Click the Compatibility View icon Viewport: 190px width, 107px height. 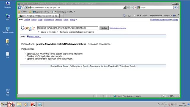[128, 7]
